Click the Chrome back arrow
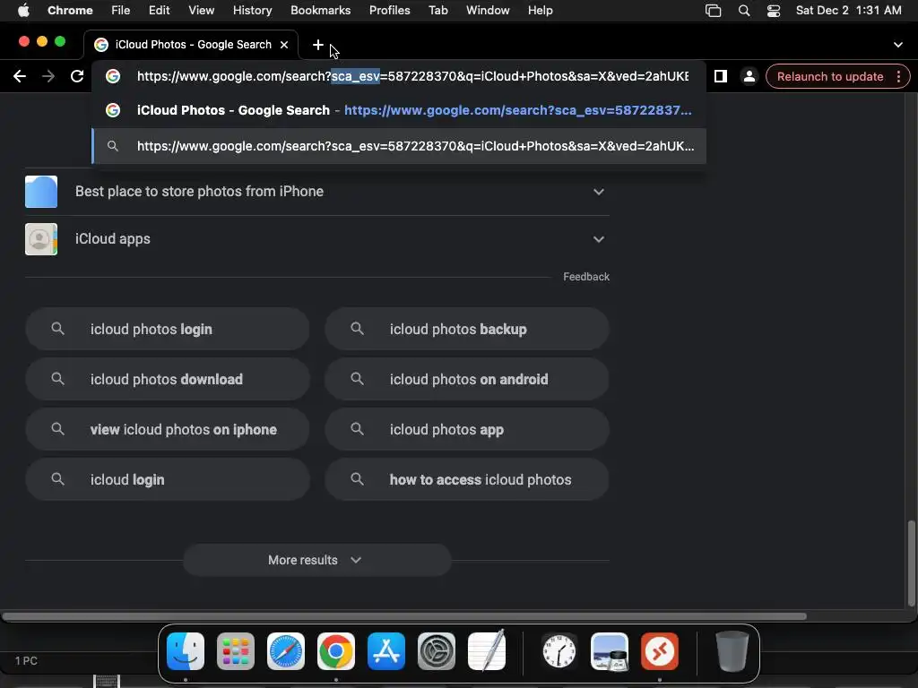Image resolution: width=918 pixels, height=688 pixels. pyautogui.click(x=20, y=76)
